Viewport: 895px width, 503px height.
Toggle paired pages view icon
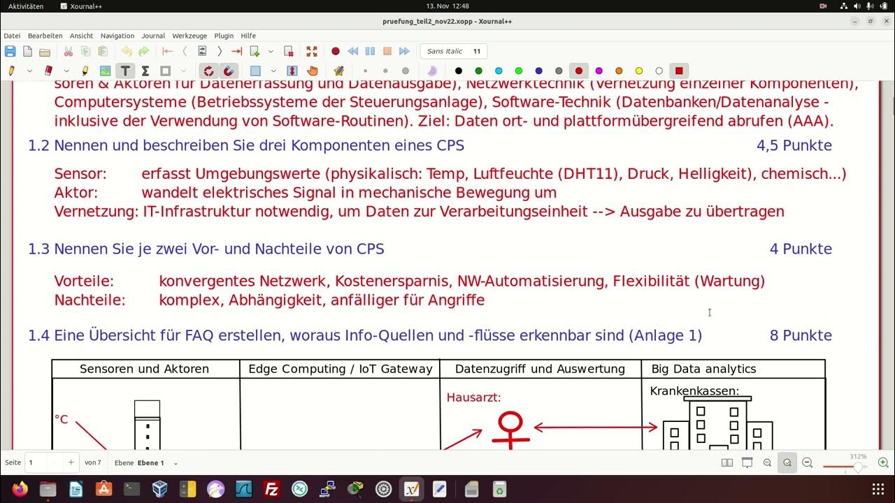pyautogui.click(x=727, y=462)
